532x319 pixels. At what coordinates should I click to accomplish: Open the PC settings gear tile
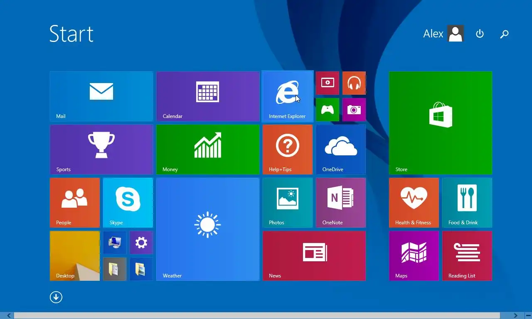tap(141, 243)
